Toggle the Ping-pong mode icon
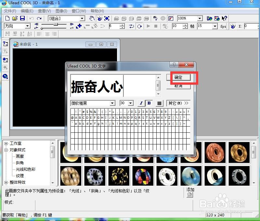The height and width of the screenshot is (221, 260). tap(139, 26)
